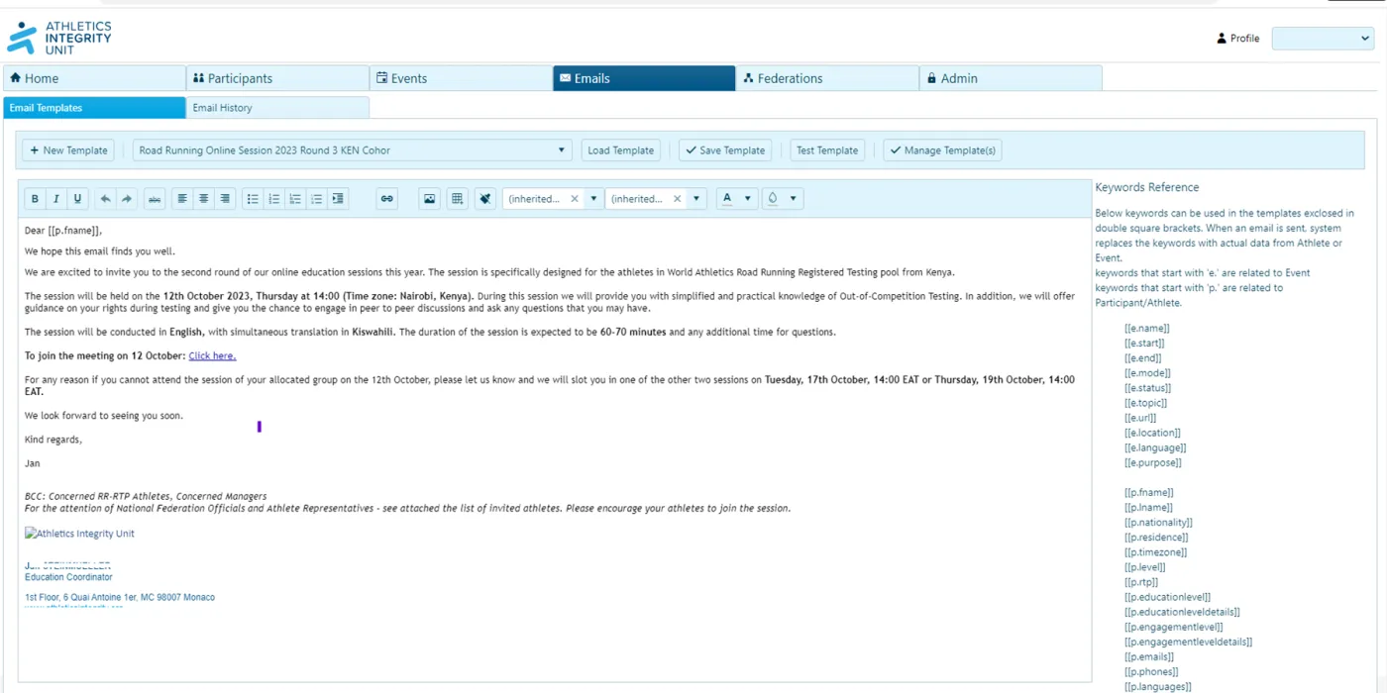The width and height of the screenshot is (1387, 693).
Task: Clear the first inherited font selection
Action: [x=575, y=199]
